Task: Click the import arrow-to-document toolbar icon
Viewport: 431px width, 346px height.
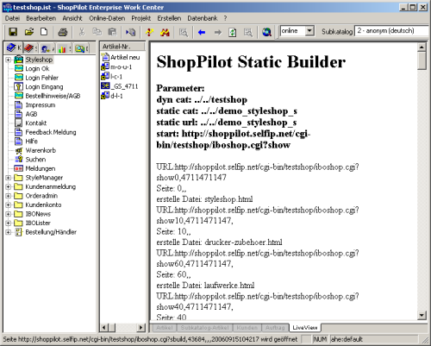Action: (131, 32)
